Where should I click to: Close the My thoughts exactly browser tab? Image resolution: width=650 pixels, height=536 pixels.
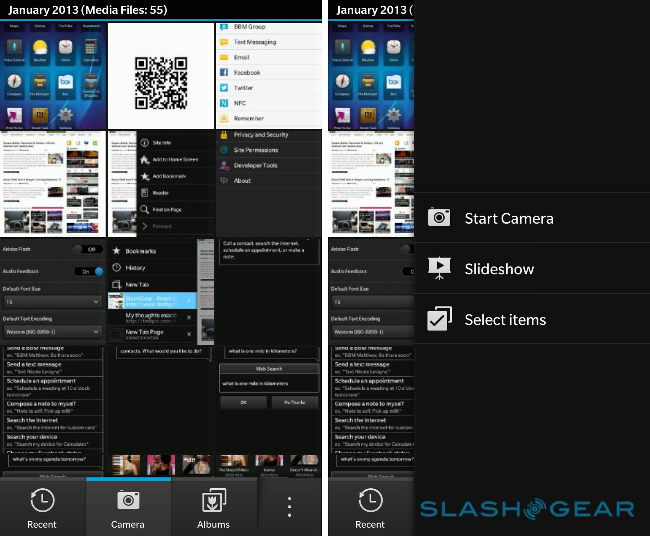click(189, 317)
